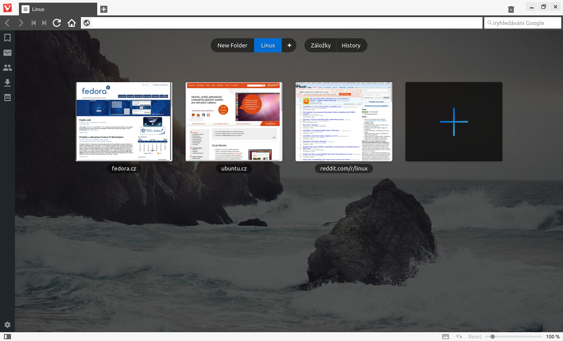Open the Záložky bookmarks page
563x341 pixels.
321,45
